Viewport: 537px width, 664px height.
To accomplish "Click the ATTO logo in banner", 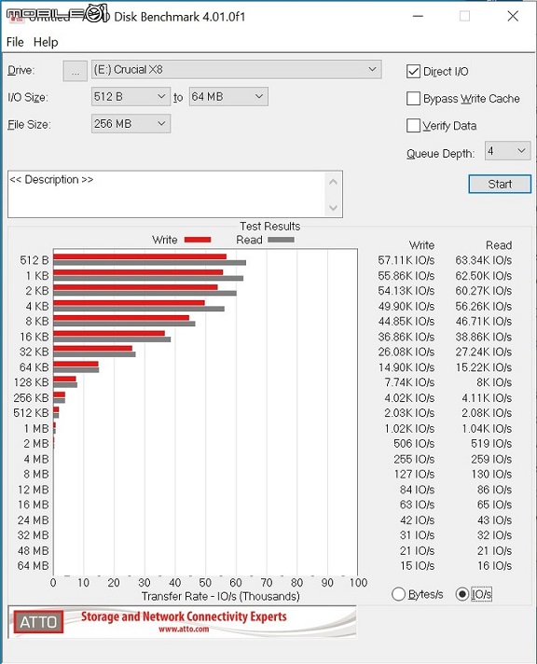I will [x=38, y=622].
